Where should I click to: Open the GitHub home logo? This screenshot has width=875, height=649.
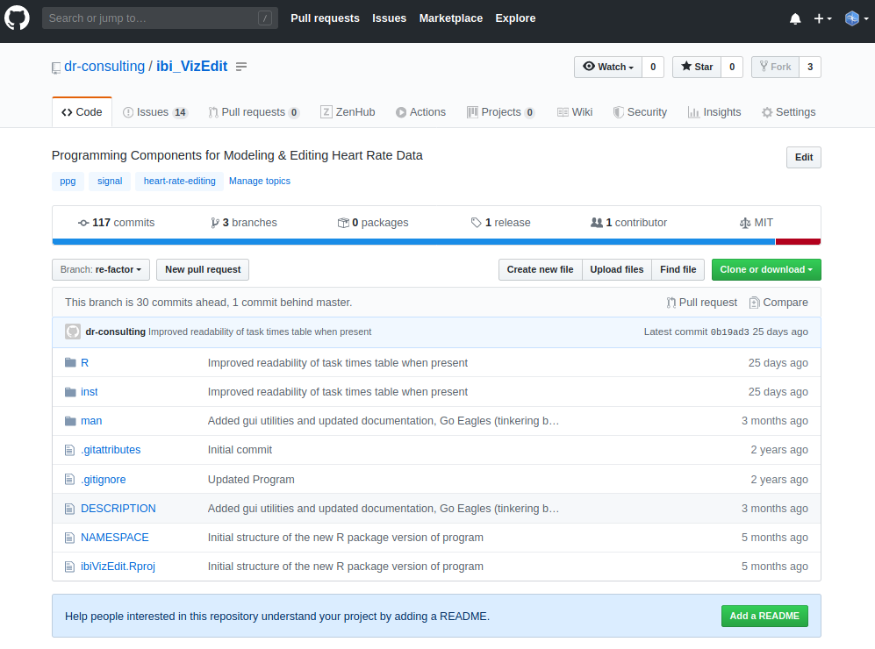click(17, 18)
